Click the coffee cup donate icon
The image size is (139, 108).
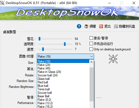[86, 26]
